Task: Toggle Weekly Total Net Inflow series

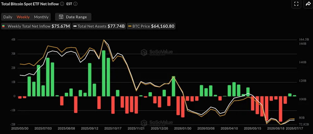Action: pos(36,26)
